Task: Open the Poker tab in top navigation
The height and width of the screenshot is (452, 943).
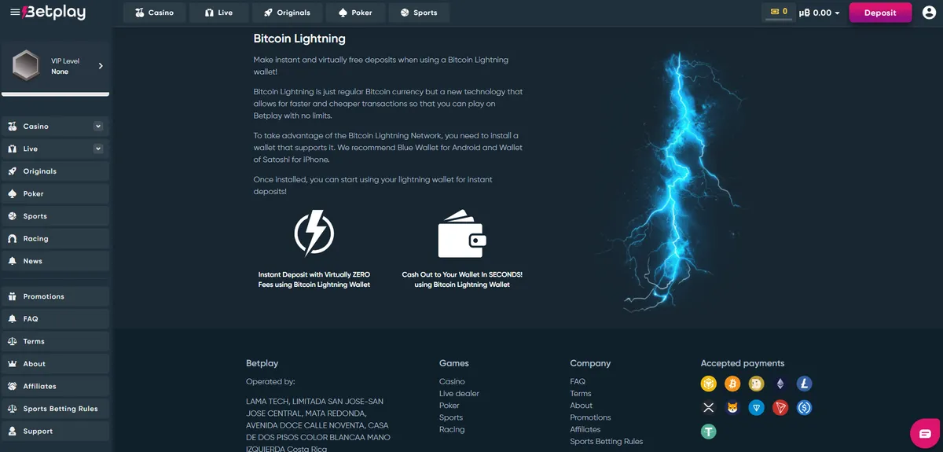Action: click(x=355, y=13)
